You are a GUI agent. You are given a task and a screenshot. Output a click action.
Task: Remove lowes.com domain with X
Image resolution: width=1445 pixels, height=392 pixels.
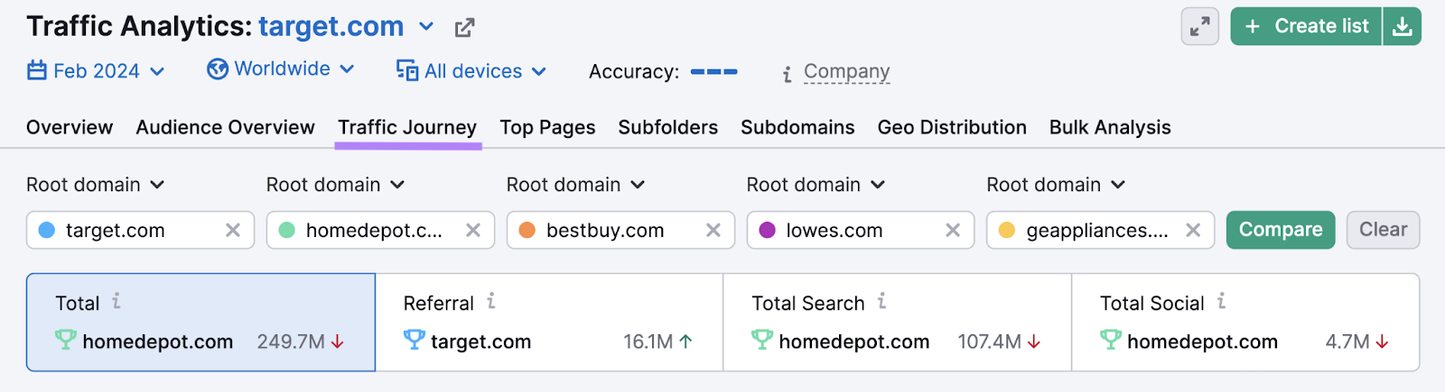point(953,231)
